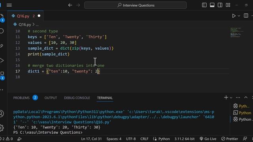Click the errors and warnings status indicator

[x=6, y=139]
